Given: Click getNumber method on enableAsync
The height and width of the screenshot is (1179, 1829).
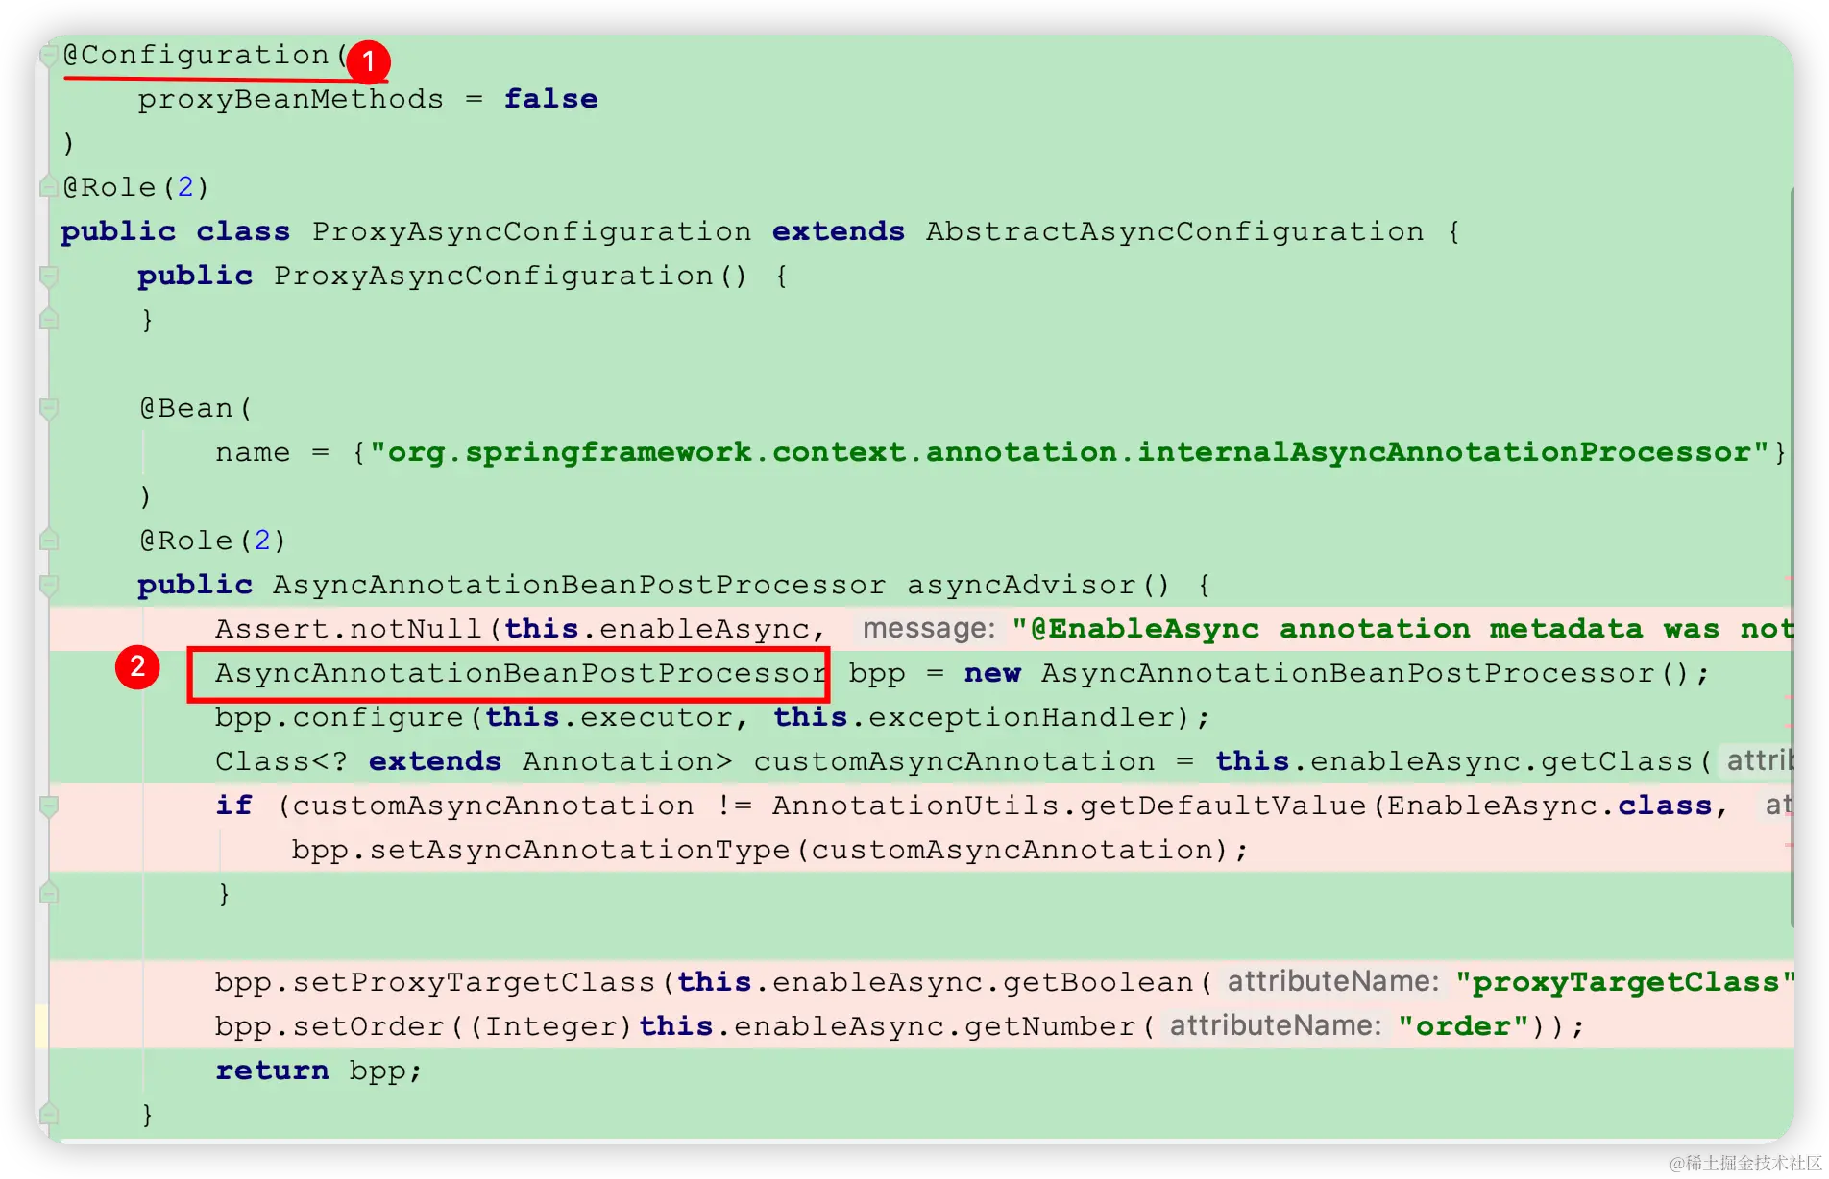Looking at the screenshot, I should 1050,1026.
